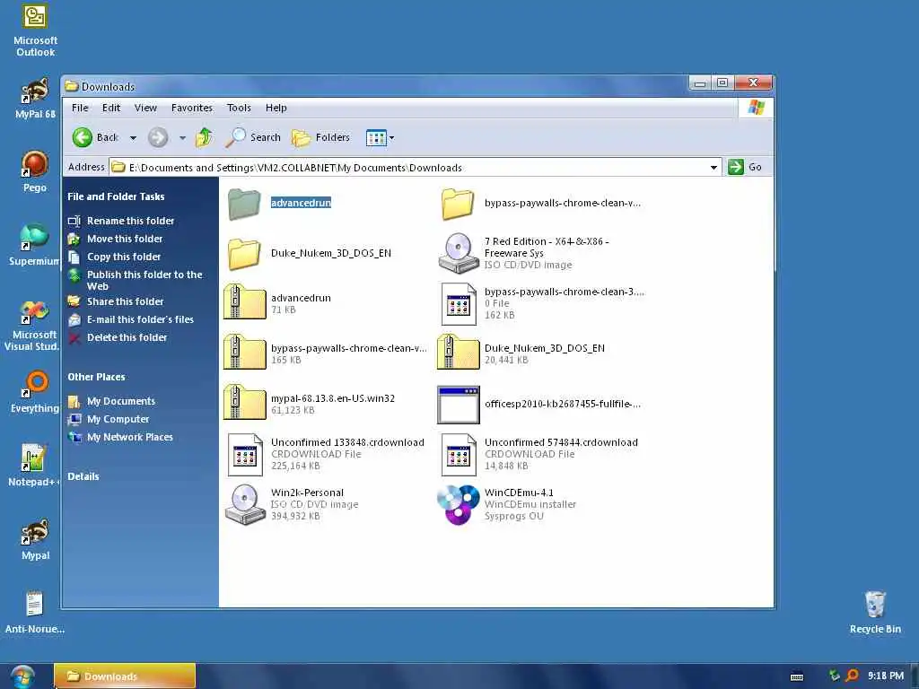Click the 9:18 PM taskbar clock
This screenshot has height=689, width=919.
[886, 676]
